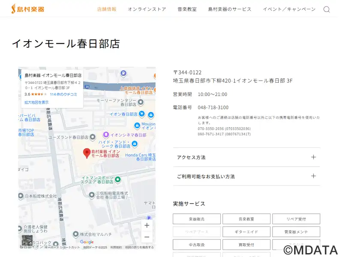Zoom out on the map
343x257 pixels.
coord(147,237)
